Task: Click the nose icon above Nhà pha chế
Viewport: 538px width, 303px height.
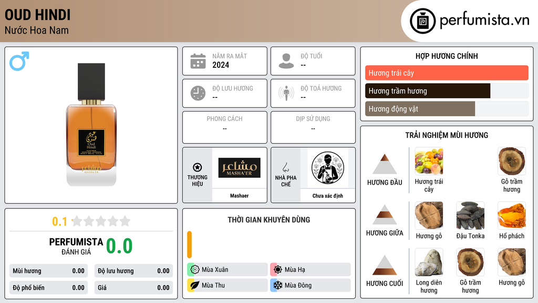Action: coord(285,167)
